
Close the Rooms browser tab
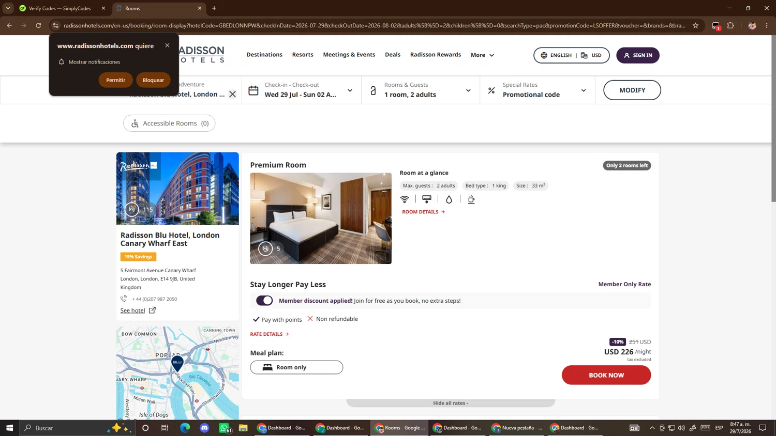pyautogui.click(x=200, y=8)
